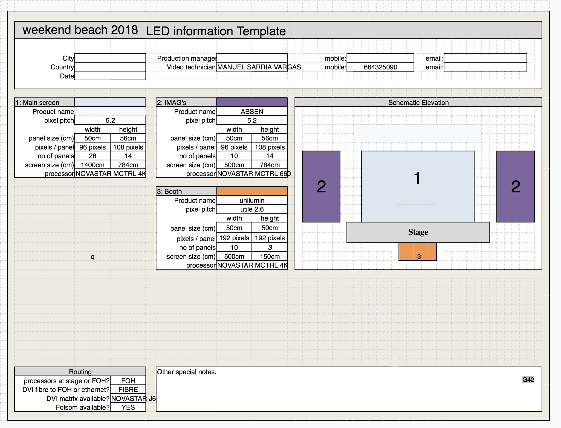
Task: Select the main screen 1 shape in schematic
Action: 417,186
